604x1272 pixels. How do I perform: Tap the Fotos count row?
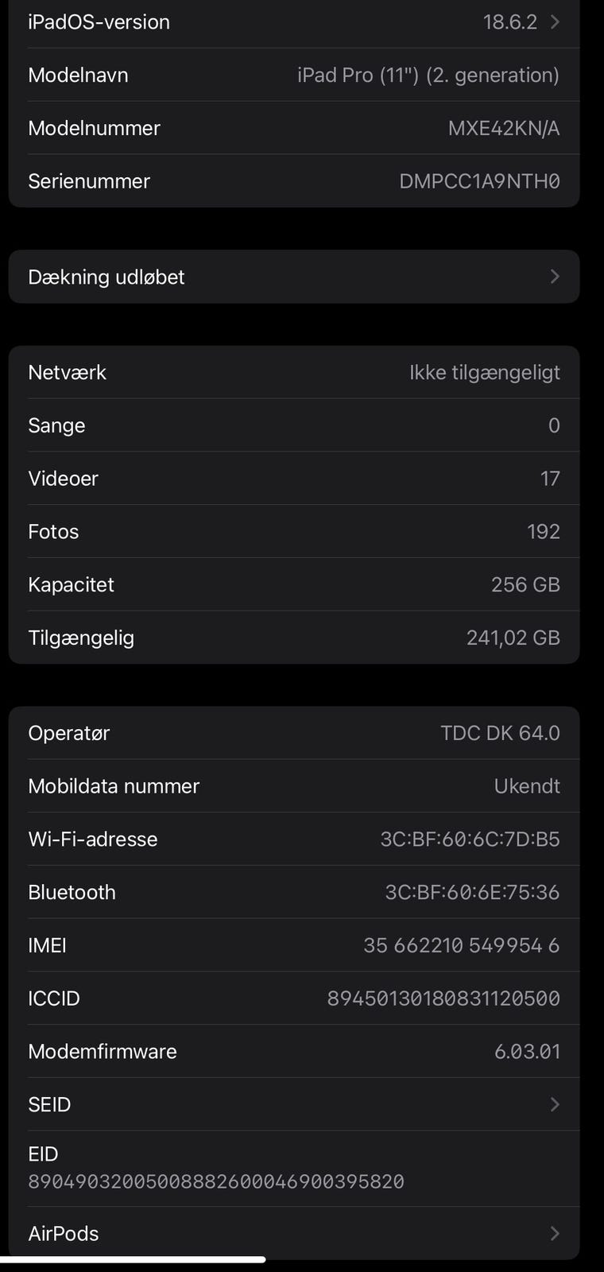point(294,531)
